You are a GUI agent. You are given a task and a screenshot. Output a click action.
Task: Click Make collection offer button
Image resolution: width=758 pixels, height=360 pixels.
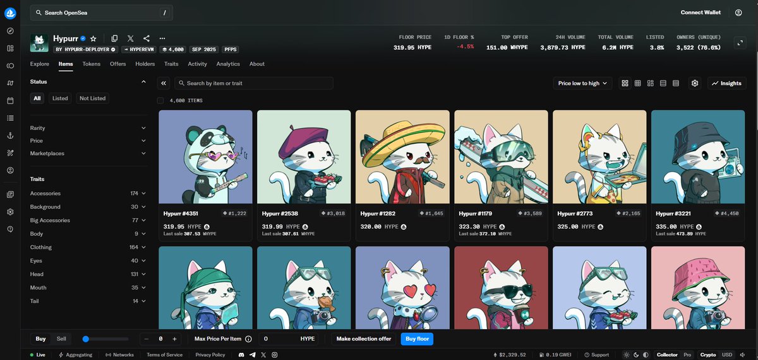pyautogui.click(x=364, y=339)
